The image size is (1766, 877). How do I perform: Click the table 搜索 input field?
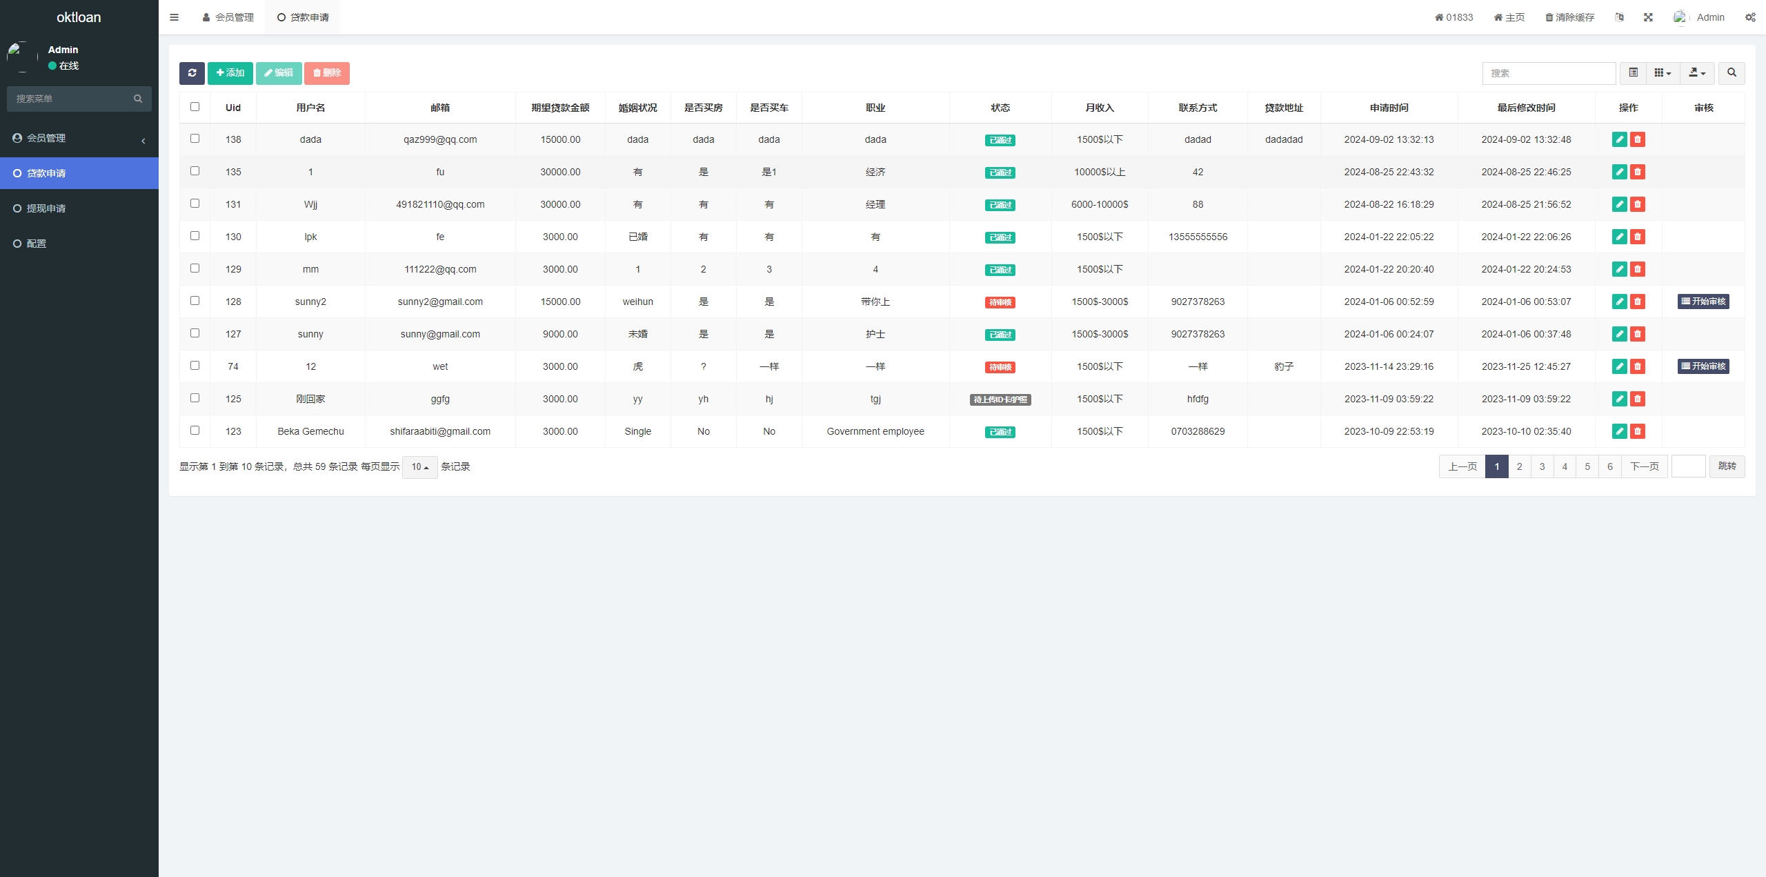click(1549, 73)
